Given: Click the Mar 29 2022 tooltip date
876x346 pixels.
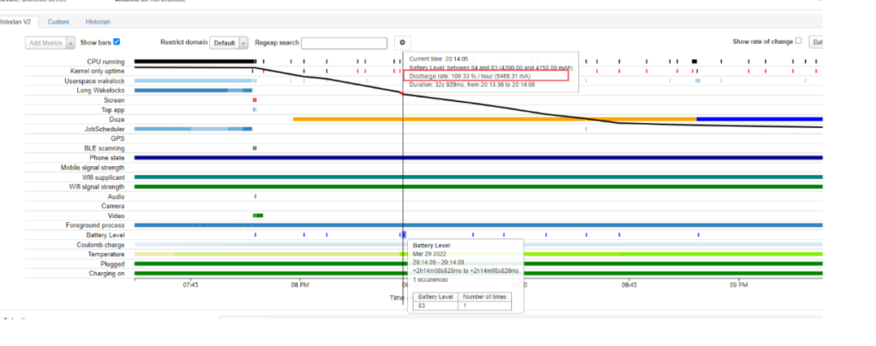Looking at the screenshot, I should click(428, 254).
